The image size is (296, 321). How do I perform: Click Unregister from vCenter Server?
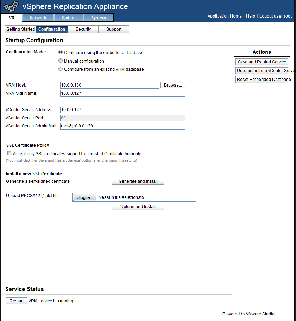click(262, 70)
